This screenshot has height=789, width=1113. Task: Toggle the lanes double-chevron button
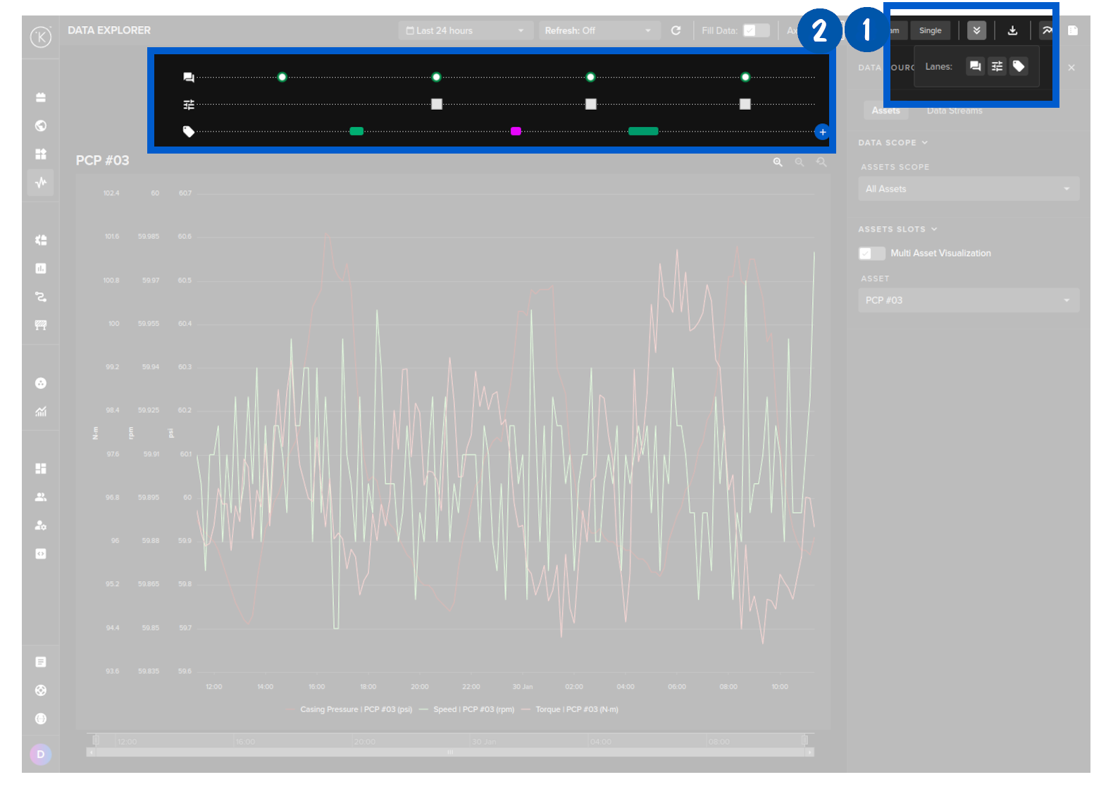(976, 30)
